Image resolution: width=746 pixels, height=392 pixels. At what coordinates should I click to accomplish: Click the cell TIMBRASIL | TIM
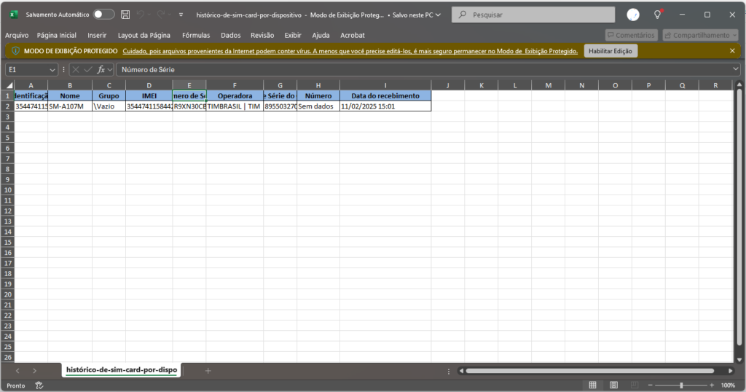click(235, 106)
